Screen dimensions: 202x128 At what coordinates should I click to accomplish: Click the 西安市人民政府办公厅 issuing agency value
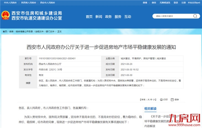[x=50, y=64]
